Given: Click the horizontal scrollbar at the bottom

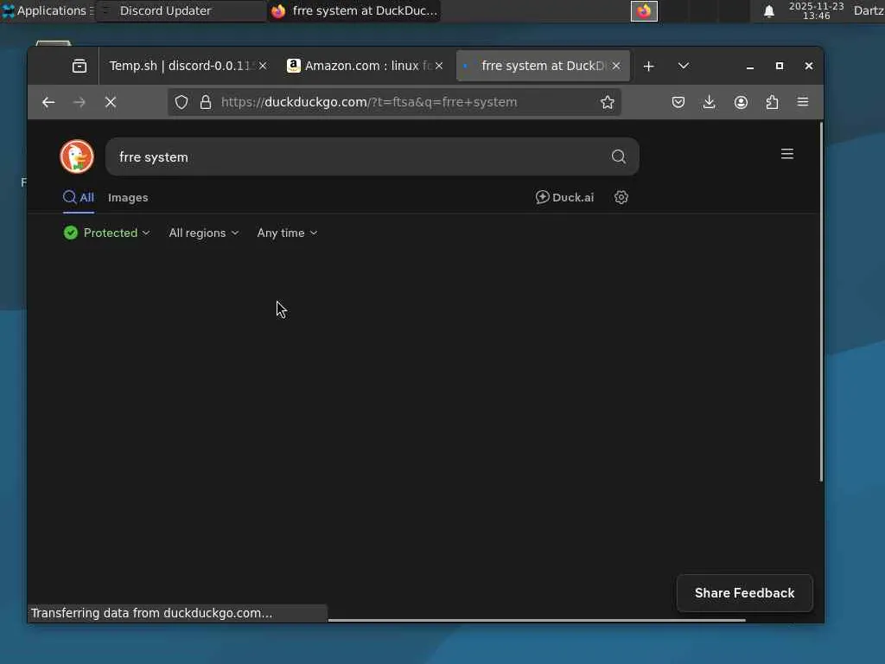Looking at the screenshot, I should (x=536, y=620).
